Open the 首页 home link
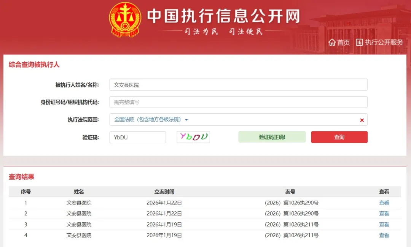This screenshot has width=411, height=247. coord(343,43)
